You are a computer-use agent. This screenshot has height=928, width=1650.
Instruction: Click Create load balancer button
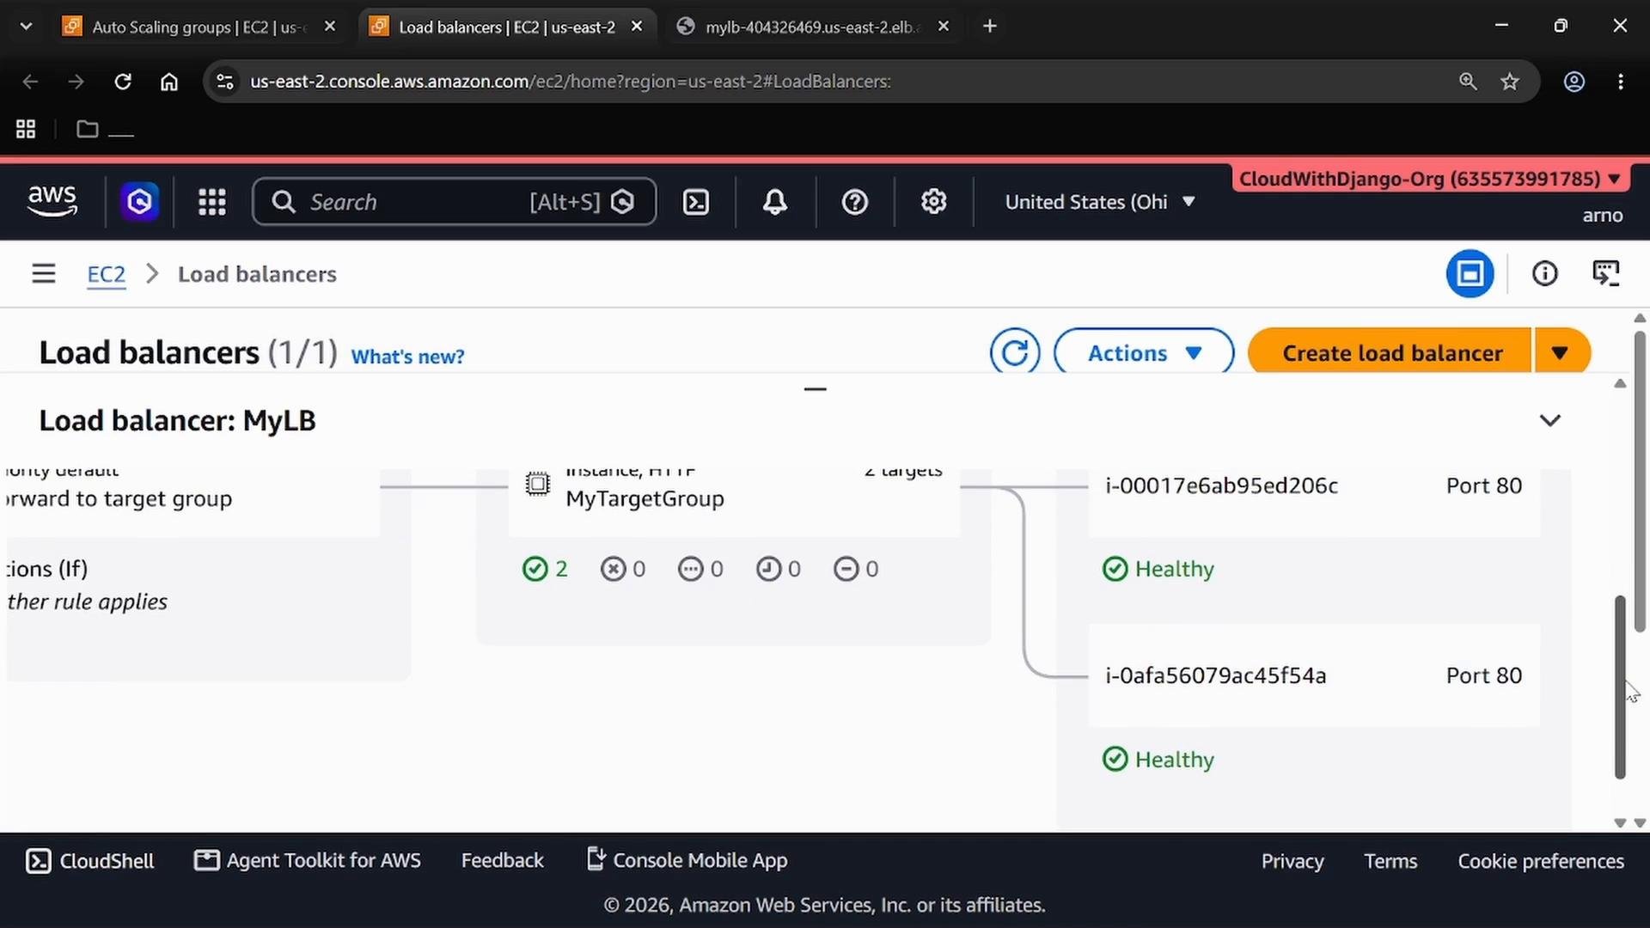click(x=1391, y=352)
